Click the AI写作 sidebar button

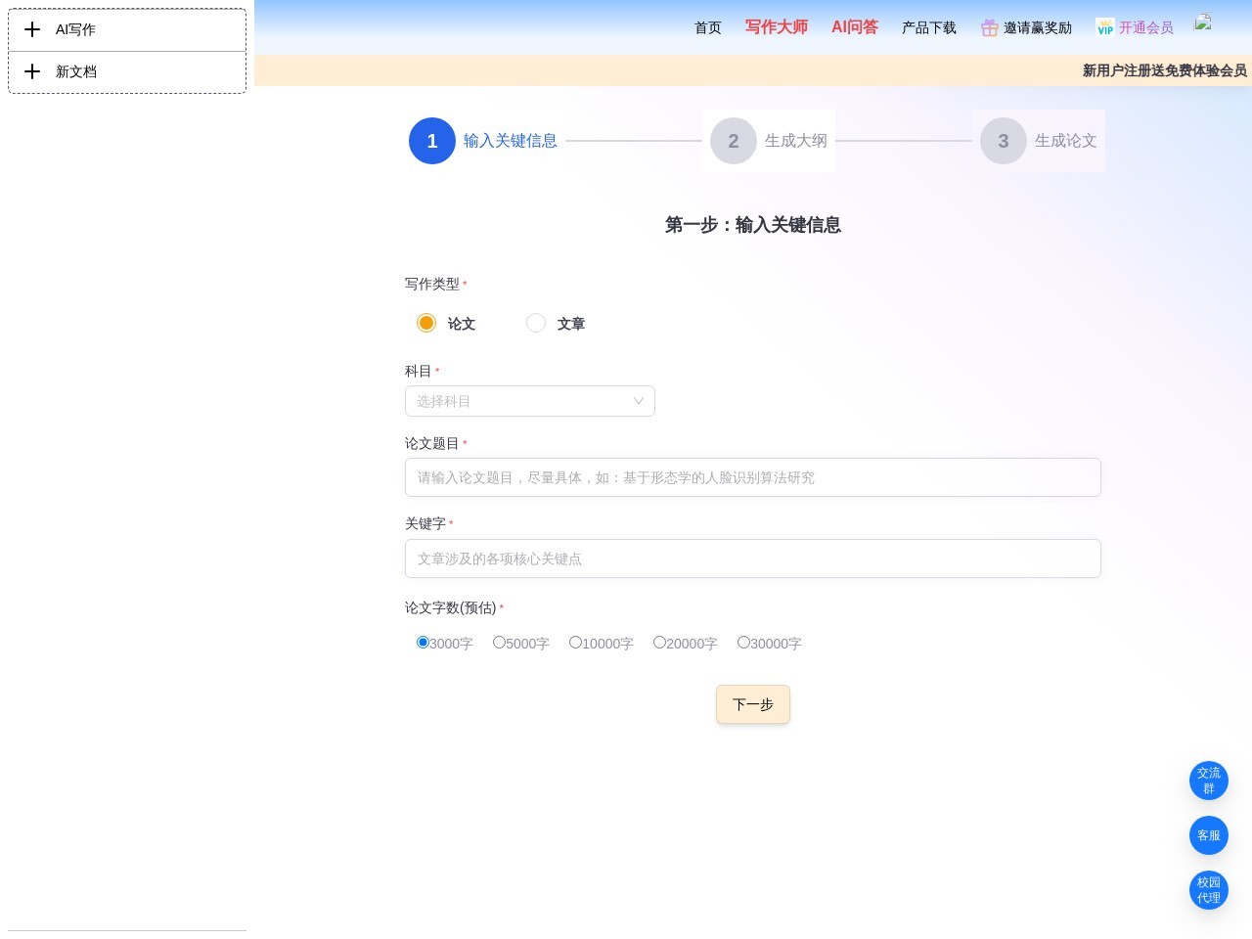click(127, 30)
